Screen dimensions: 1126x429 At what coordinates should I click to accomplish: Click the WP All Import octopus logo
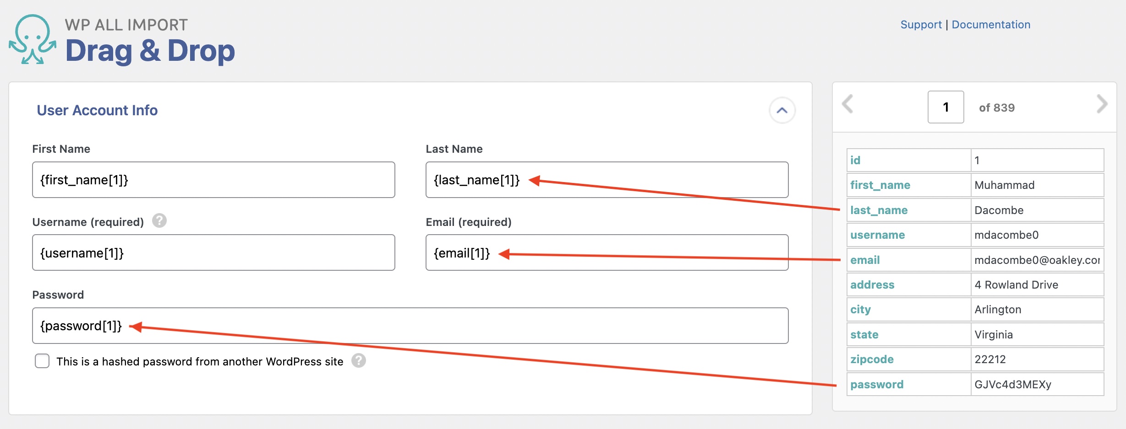[x=33, y=40]
